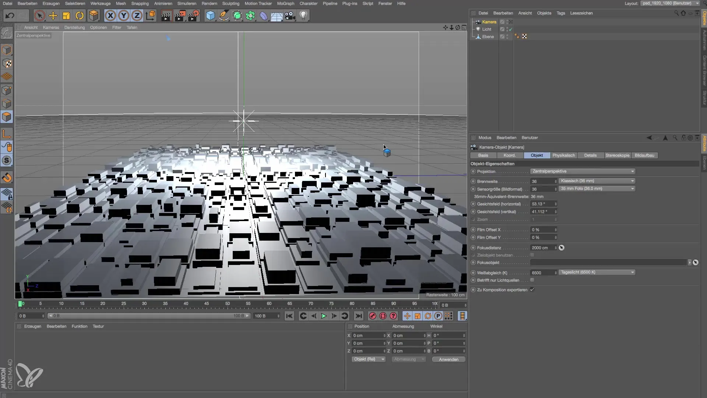The image size is (707, 398).
Task: Activate the Move tool
Action: (x=53, y=15)
